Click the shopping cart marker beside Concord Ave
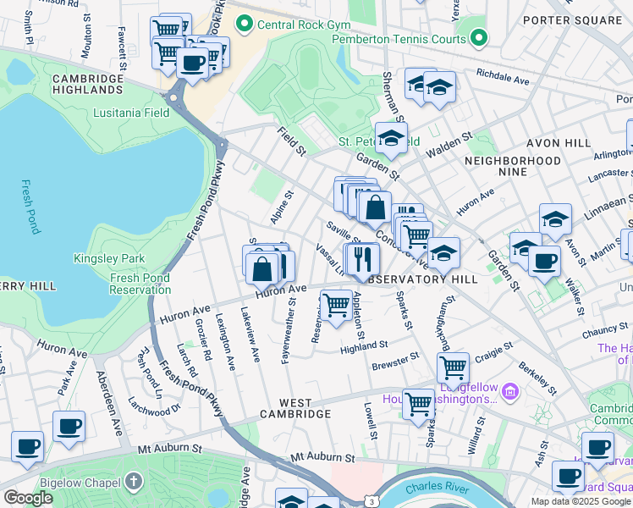The height and width of the screenshot is (508, 633). pyautogui.click(x=417, y=238)
